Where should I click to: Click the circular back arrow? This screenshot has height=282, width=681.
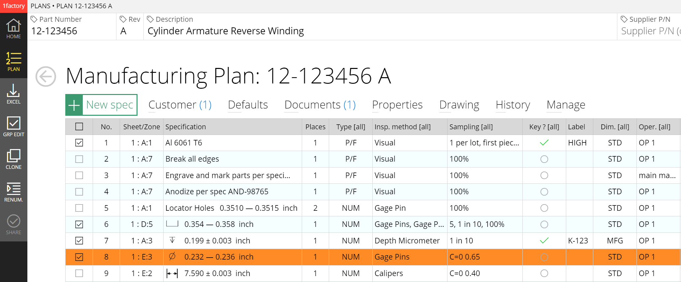(x=46, y=77)
